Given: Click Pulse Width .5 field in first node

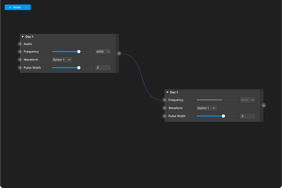Looking at the screenshot, I should (103, 68).
